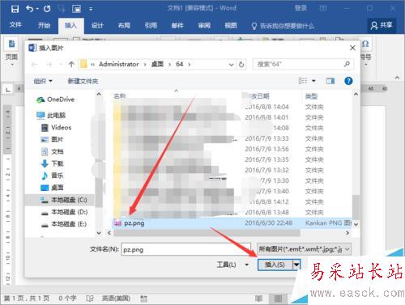Open the Ω symbol ribbon button
Image resolution: width=405 pixels, height=305 pixels.
(x=365, y=51)
